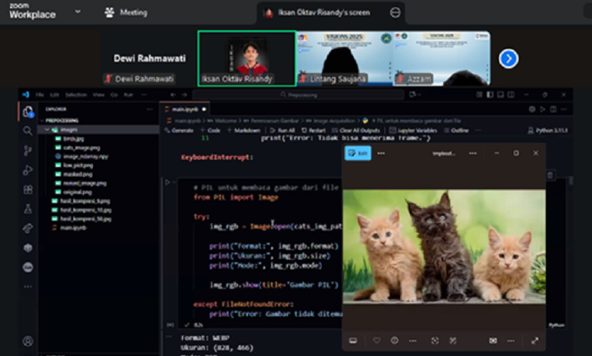Open the Extensions view icon
Image resolution: width=592 pixels, height=356 pixels.
tap(28, 189)
